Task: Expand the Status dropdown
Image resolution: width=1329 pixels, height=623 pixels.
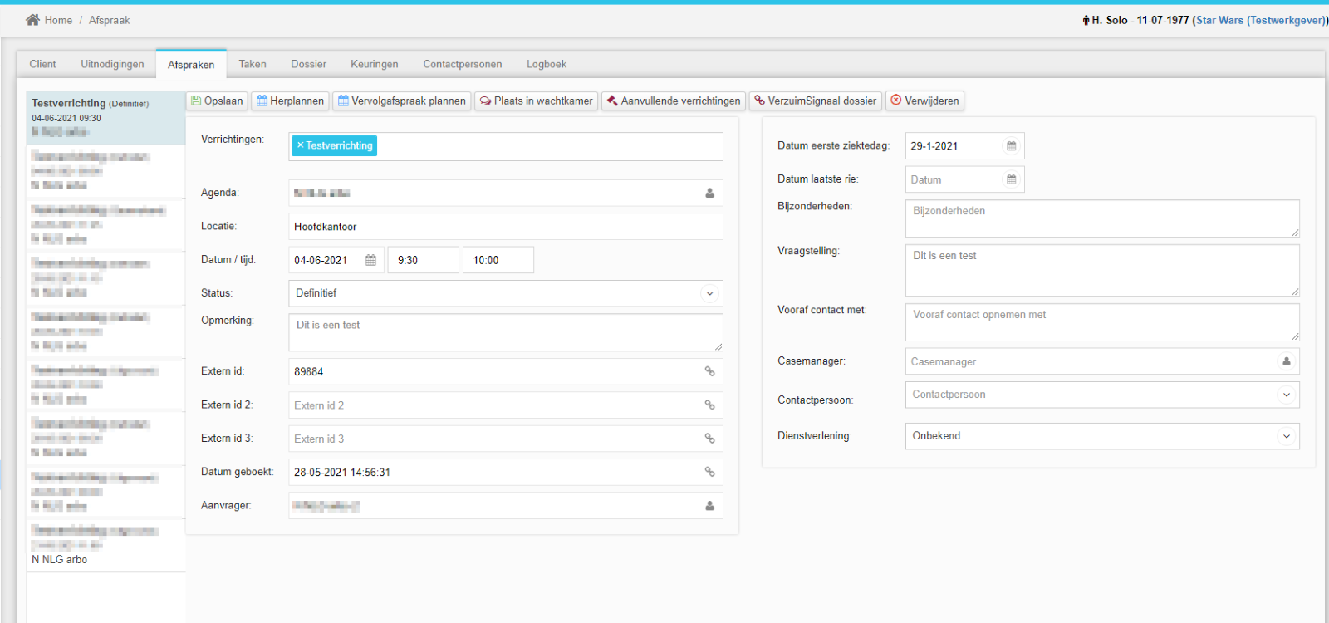Action: (x=709, y=293)
